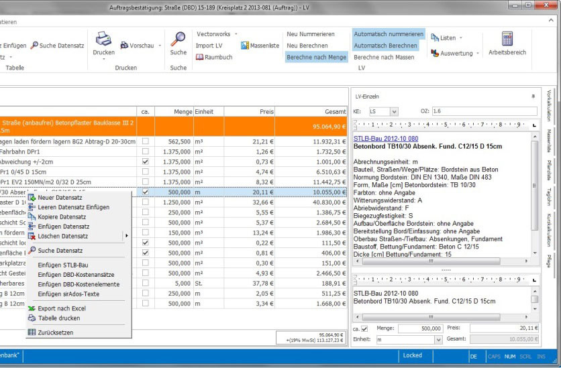The width and height of the screenshot is (561, 368).
Task: Click the Drucken printer icon in ribbon
Action: (103, 39)
